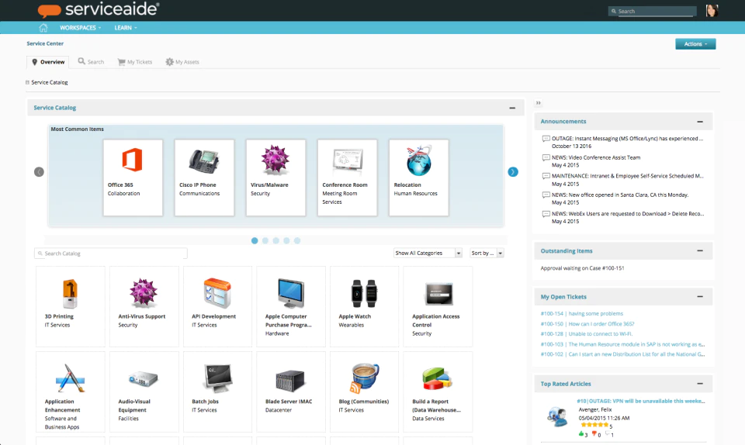Click the Service Center breadcrumb link

click(45, 43)
